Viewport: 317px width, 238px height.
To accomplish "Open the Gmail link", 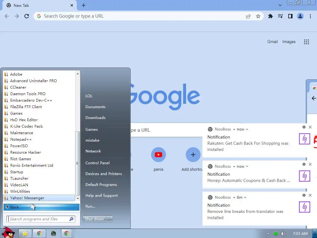I will point(272,42).
